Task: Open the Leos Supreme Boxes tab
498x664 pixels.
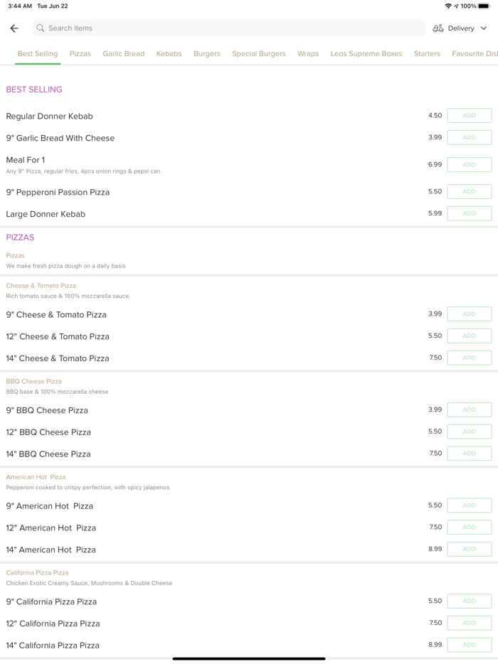Action: click(x=366, y=54)
